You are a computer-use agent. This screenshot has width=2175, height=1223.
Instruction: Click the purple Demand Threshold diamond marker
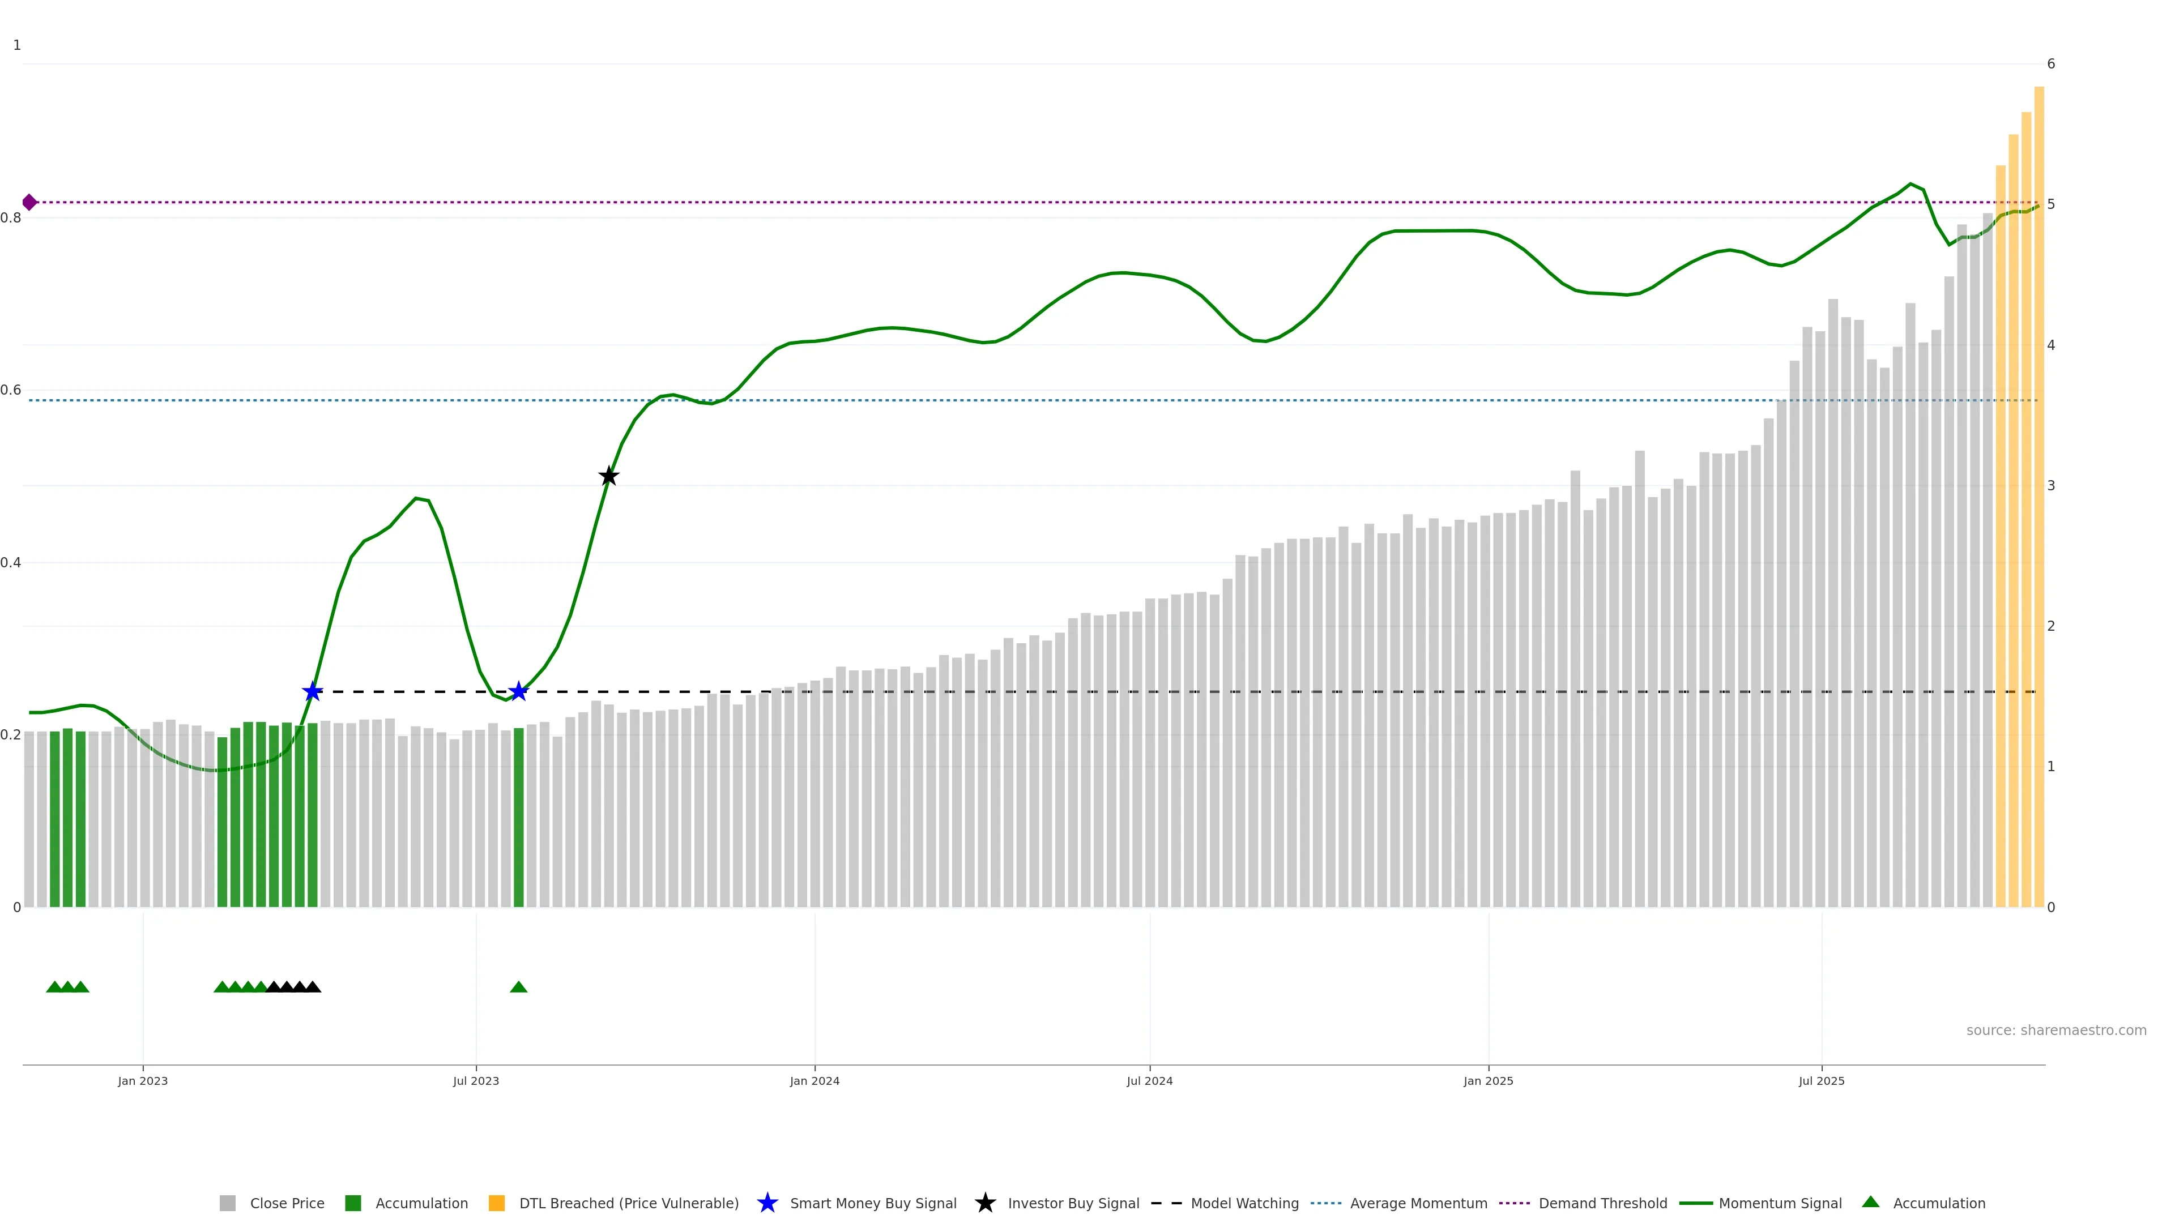(29, 203)
